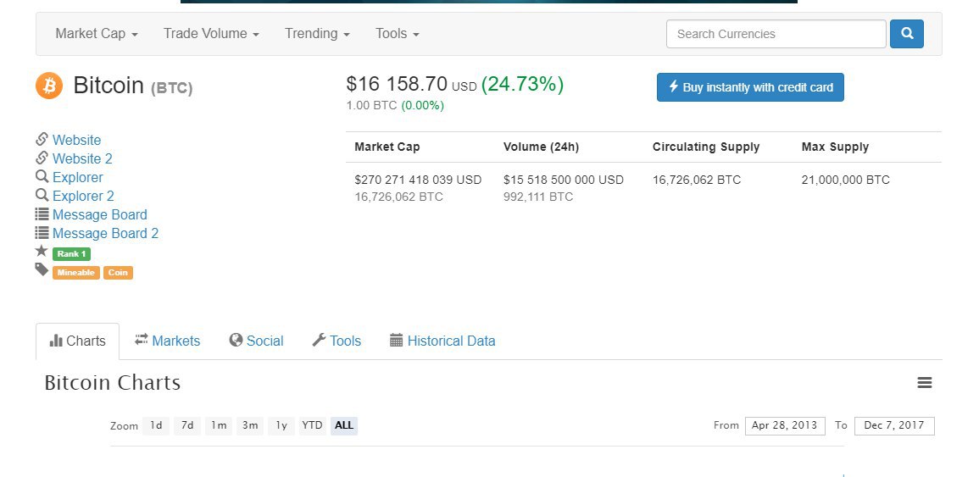Click the Bitcoin Charts heading

[113, 383]
